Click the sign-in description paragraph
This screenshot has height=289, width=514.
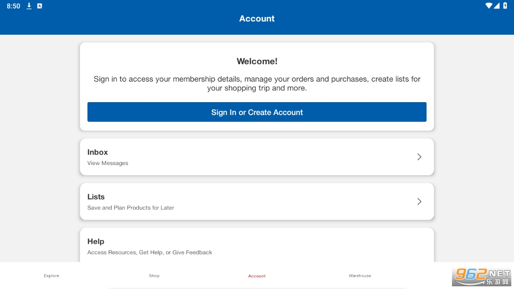pyautogui.click(x=257, y=83)
